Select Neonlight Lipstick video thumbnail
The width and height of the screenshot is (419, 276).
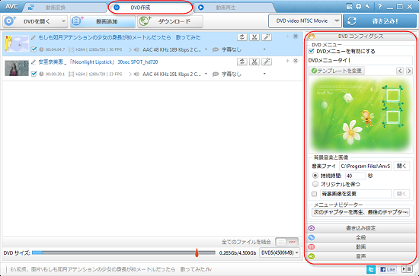[17, 68]
